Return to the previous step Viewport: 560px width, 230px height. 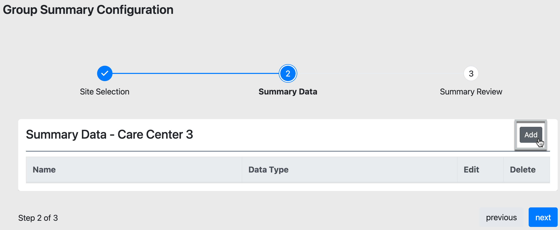(x=501, y=217)
